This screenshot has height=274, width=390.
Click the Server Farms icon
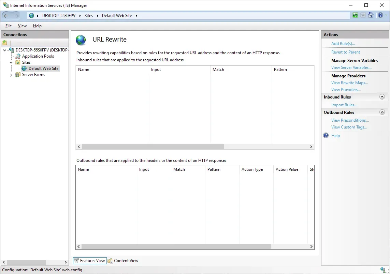17,74
